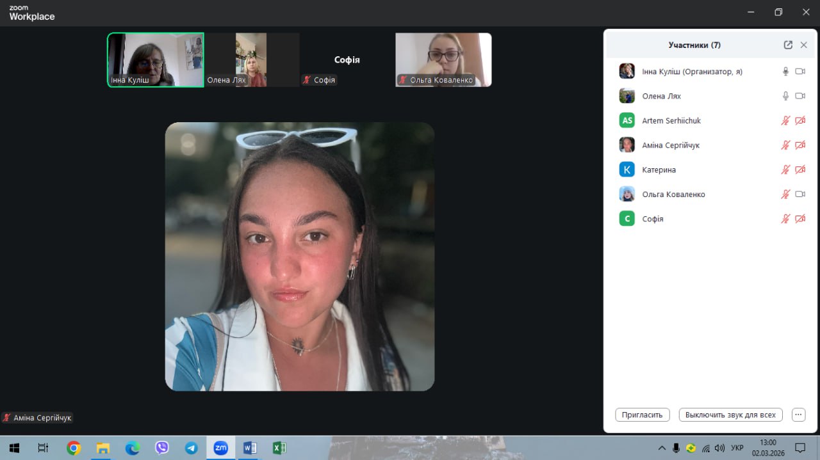Click muted mic icon for Софія row
This screenshot has width=820, height=460.
click(785, 219)
